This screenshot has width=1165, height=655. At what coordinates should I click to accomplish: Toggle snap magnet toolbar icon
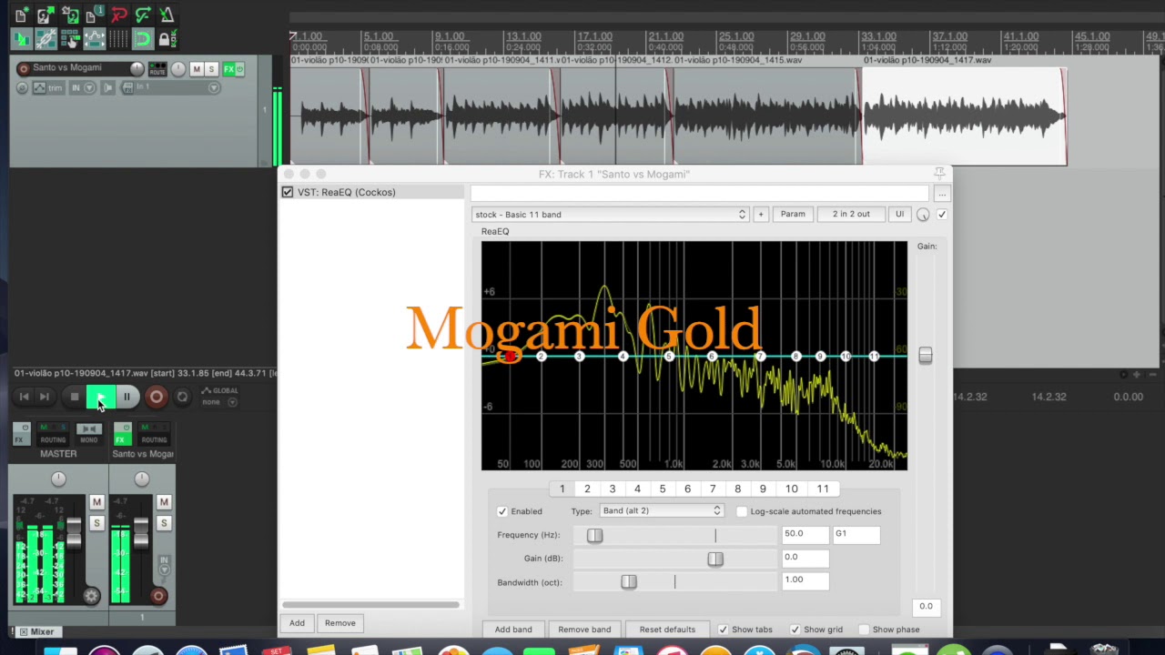pos(143,39)
